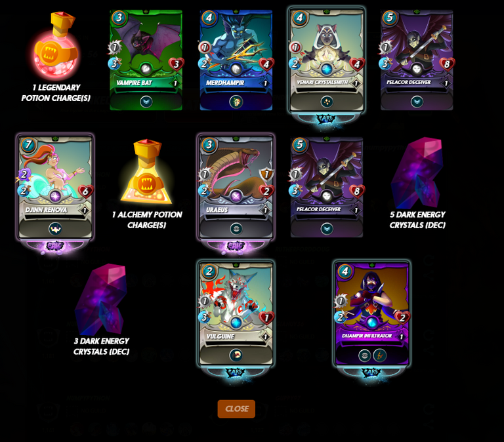Select the Uraeus epic card
The width and height of the screenshot is (504, 442).
(236, 191)
